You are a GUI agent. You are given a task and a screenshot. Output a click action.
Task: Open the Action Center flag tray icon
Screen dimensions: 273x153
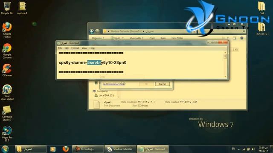(x=248, y=149)
